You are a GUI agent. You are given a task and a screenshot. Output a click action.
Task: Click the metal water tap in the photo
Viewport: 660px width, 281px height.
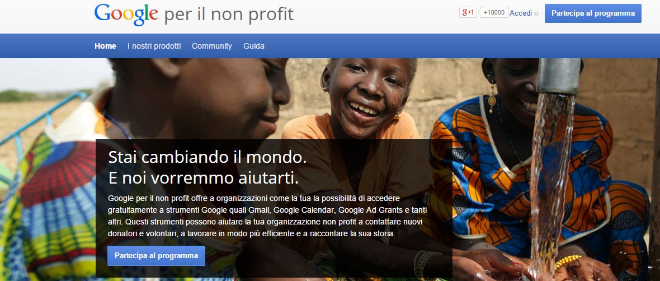click(x=559, y=76)
